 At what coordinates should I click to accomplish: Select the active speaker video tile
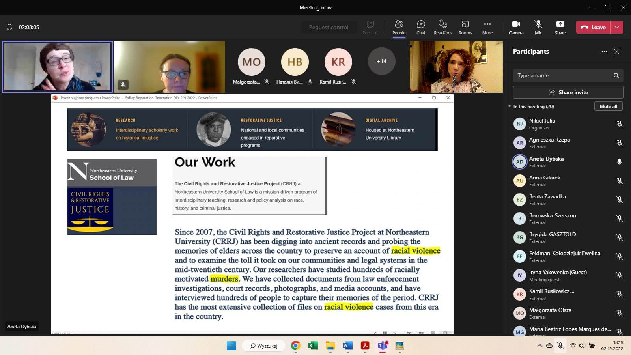pyautogui.click(x=58, y=67)
